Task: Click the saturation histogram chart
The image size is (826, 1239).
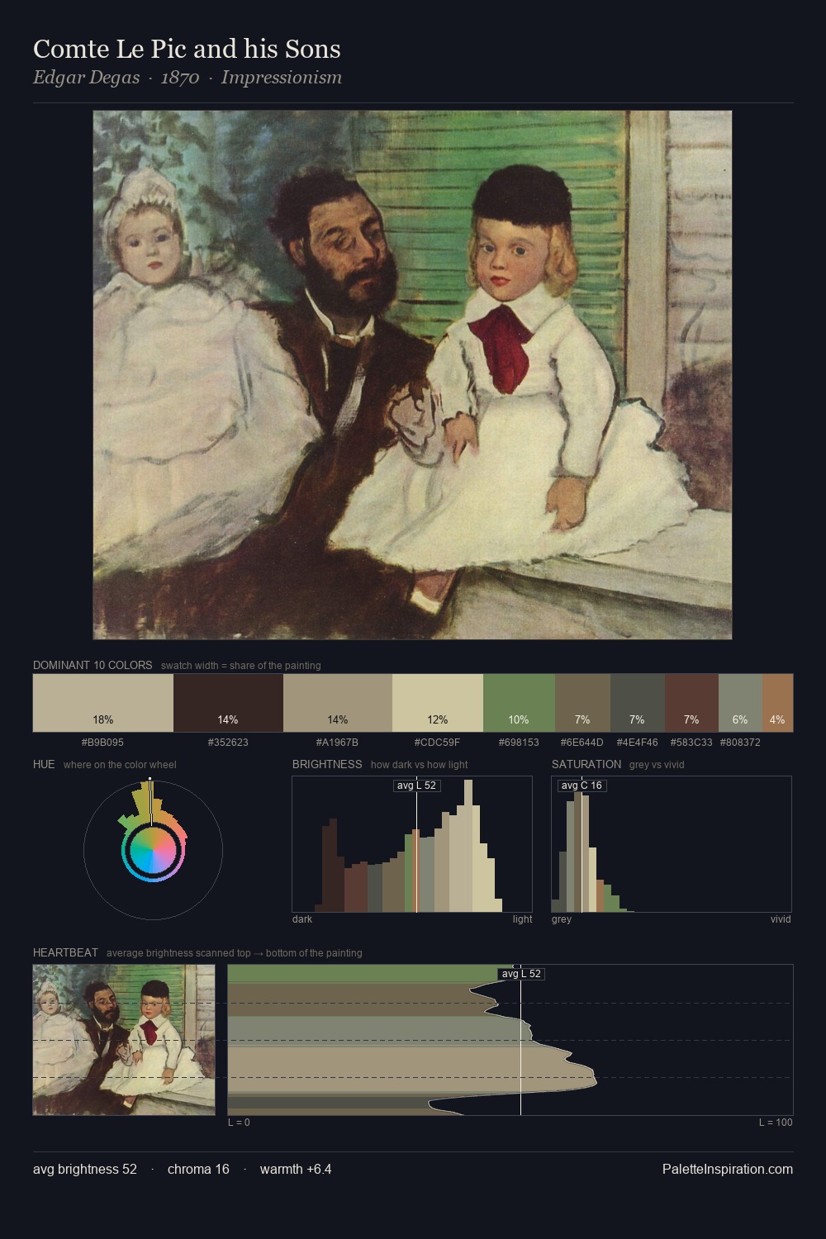Action: (x=672, y=844)
